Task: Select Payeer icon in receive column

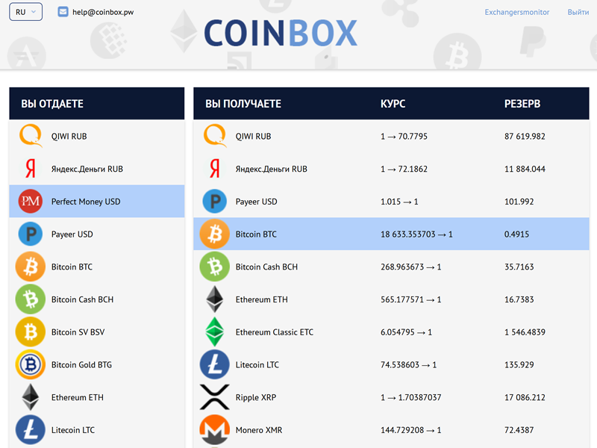Action: point(215,201)
